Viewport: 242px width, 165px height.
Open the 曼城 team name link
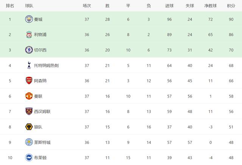coord(38,19)
